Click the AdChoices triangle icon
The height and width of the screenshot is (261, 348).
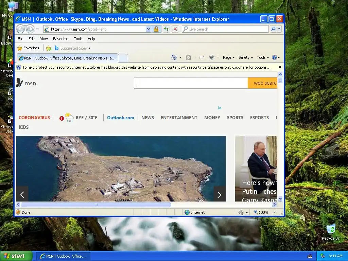click(220, 108)
